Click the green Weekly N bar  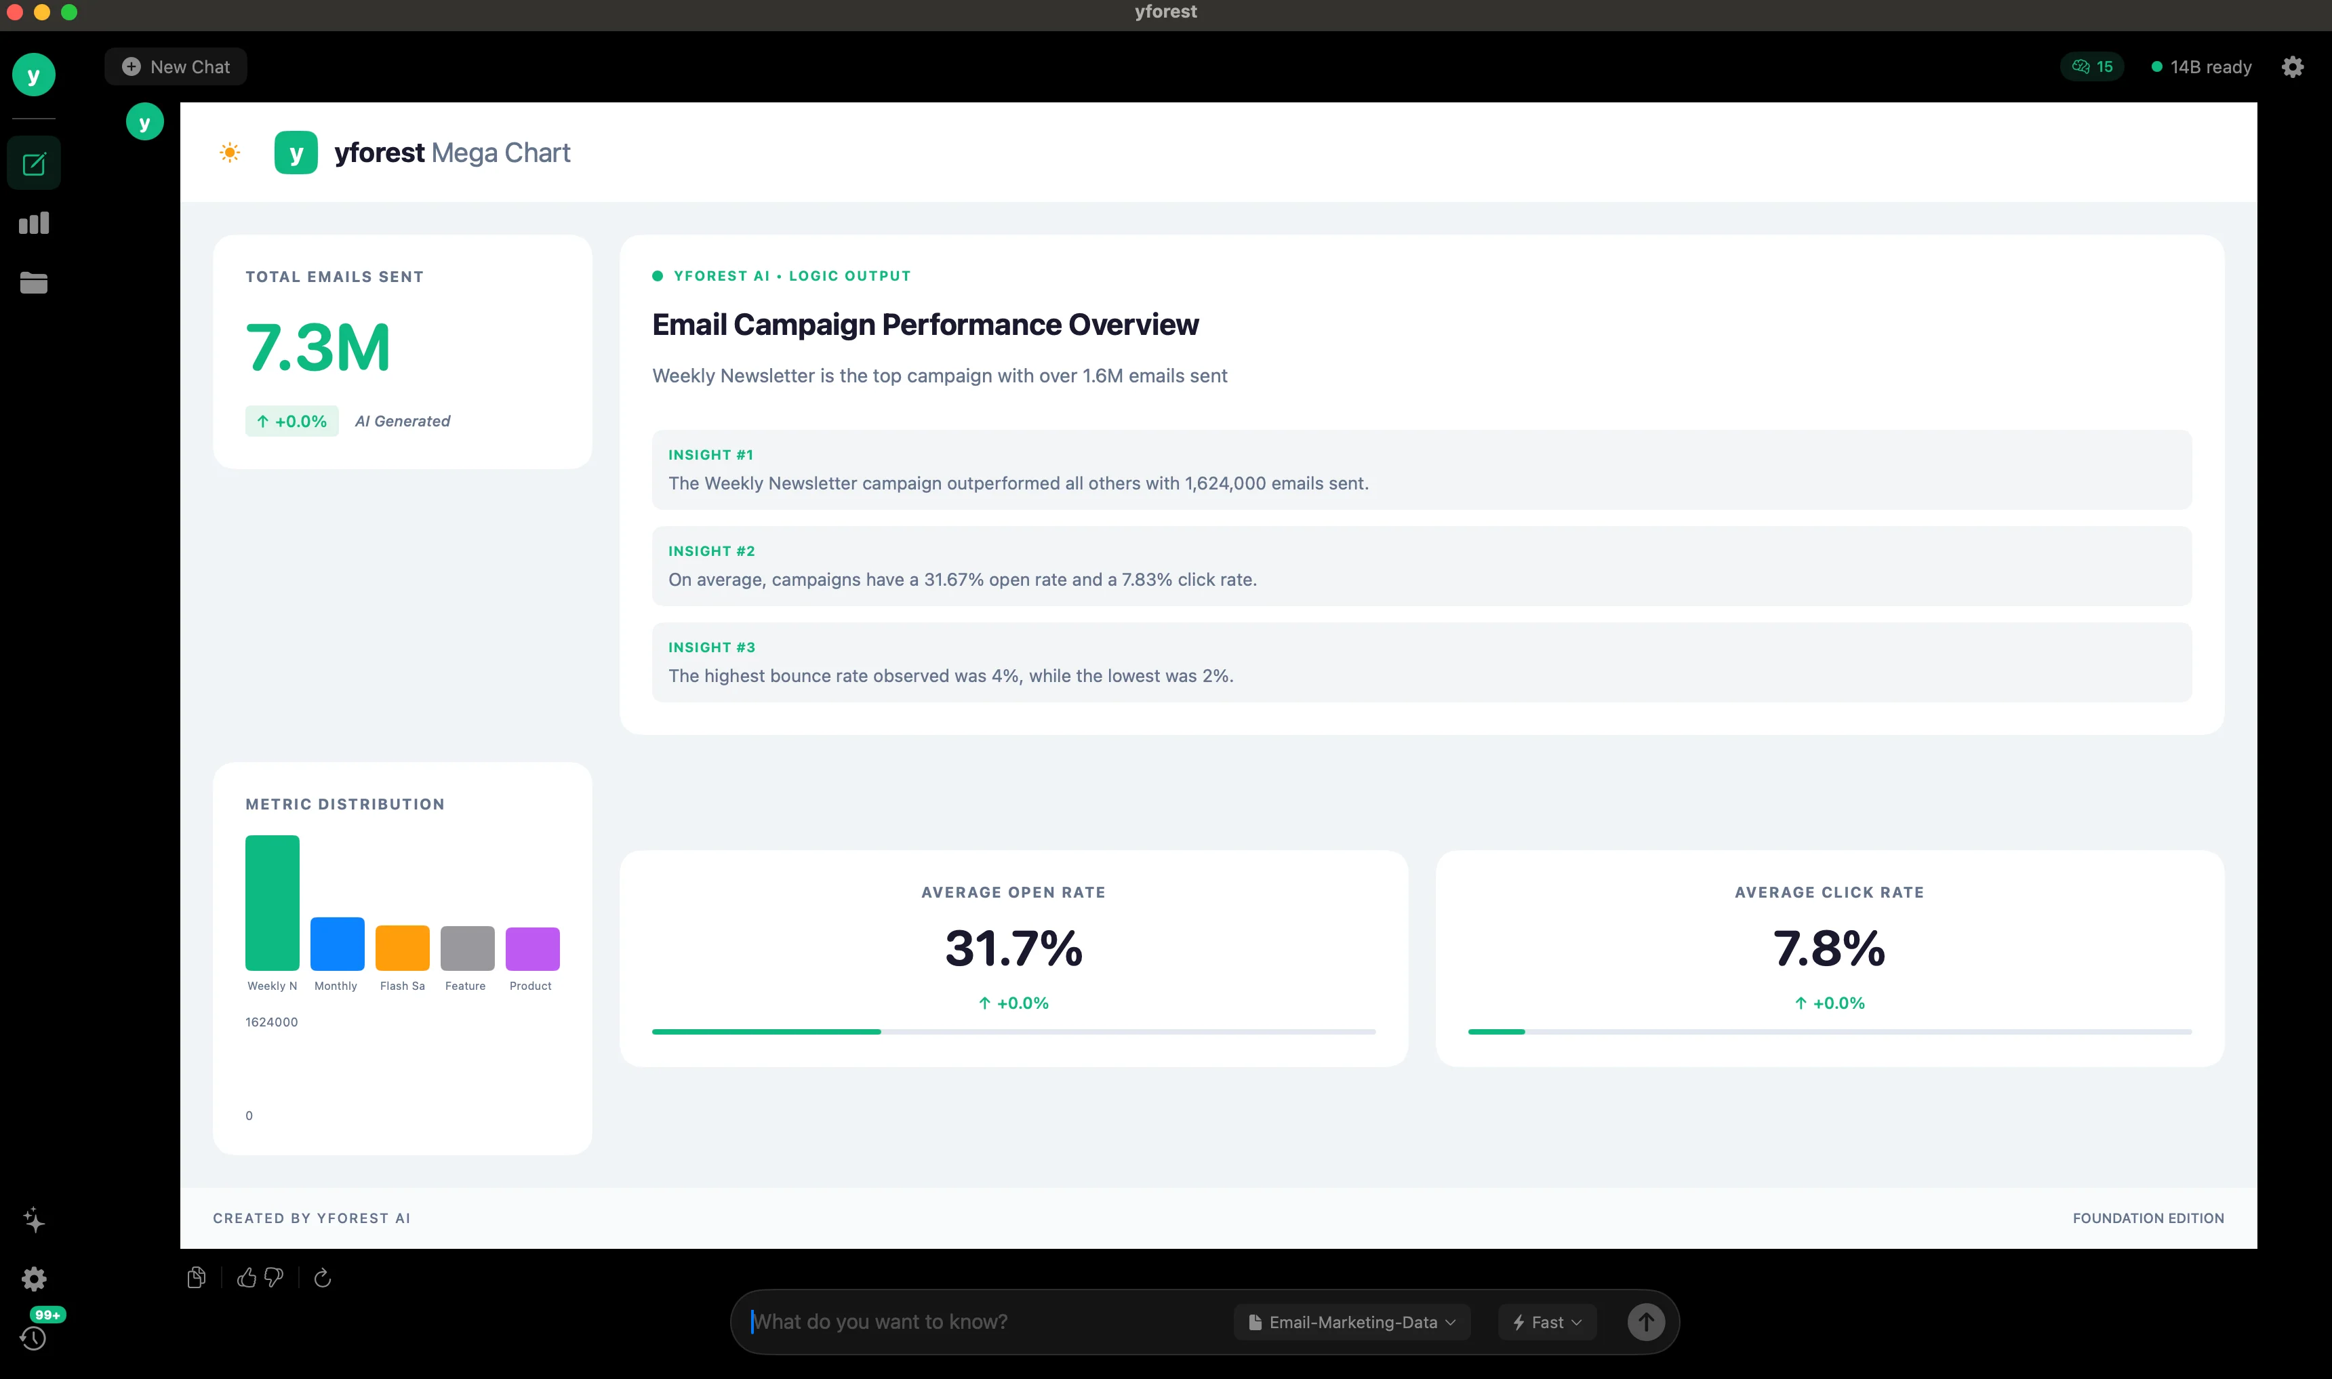click(273, 902)
